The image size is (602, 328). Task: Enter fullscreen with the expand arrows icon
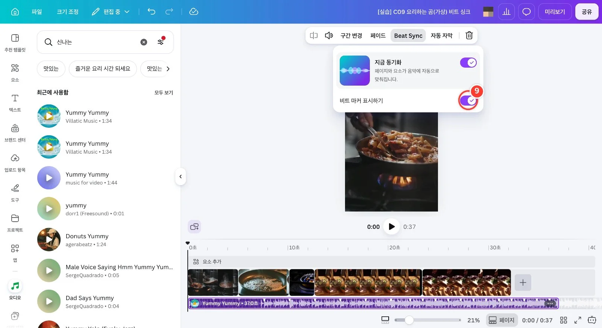tap(578, 320)
